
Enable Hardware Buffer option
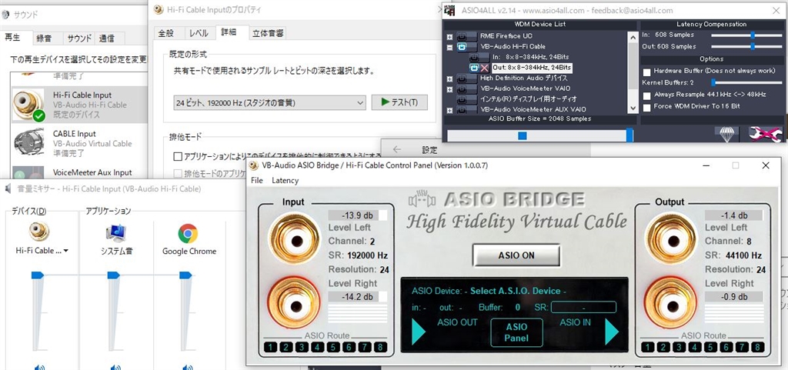[646, 72]
